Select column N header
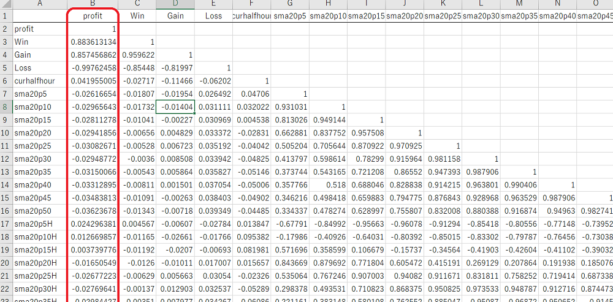Image resolution: width=613 pixels, height=302 pixels. [558, 5]
